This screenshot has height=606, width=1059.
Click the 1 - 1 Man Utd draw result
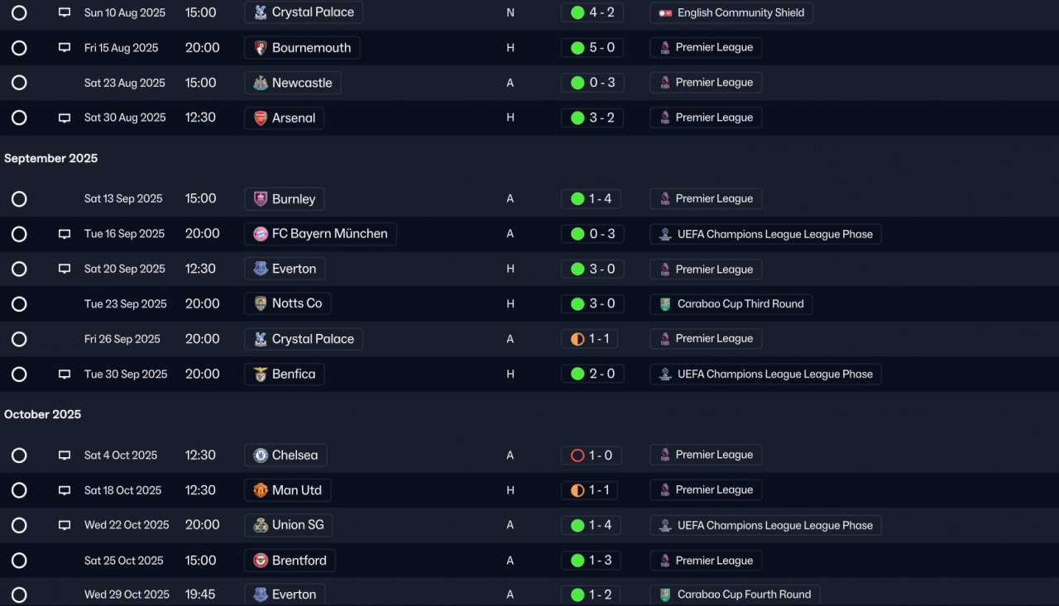point(592,490)
